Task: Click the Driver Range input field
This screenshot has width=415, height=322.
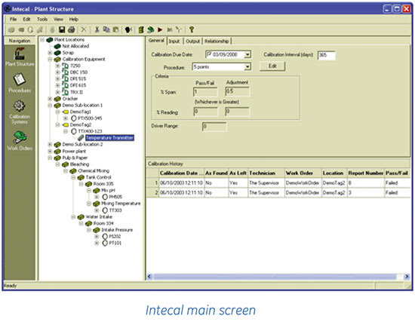Action: click(214, 127)
